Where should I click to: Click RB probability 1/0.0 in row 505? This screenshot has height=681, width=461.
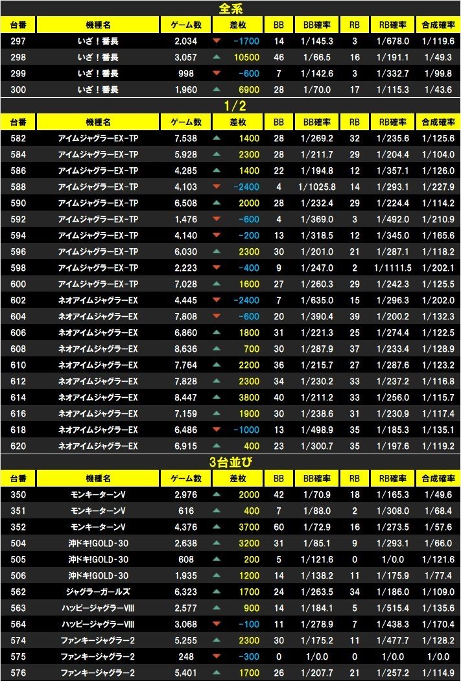click(392, 559)
